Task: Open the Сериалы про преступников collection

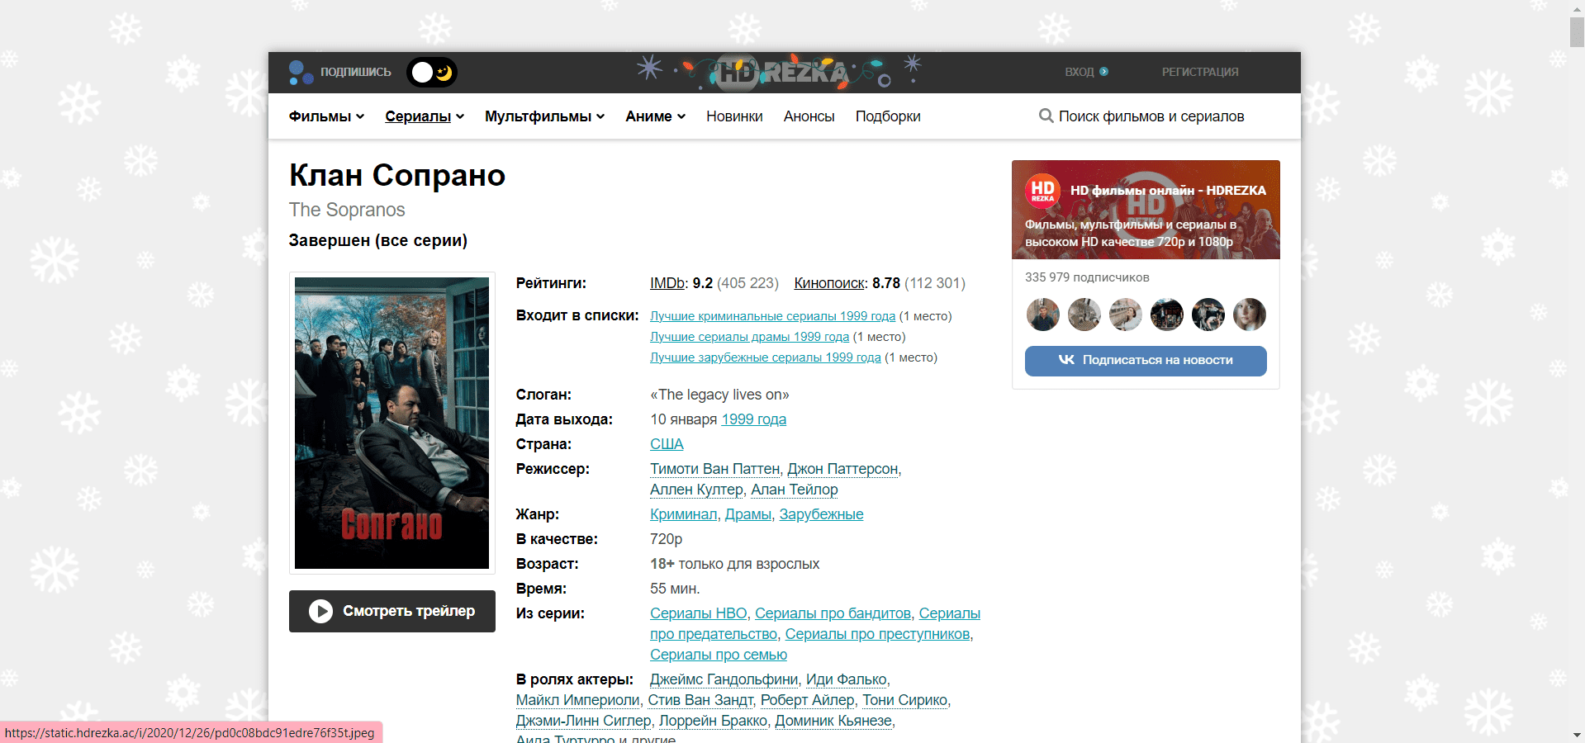Action: [x=878, y=634]
